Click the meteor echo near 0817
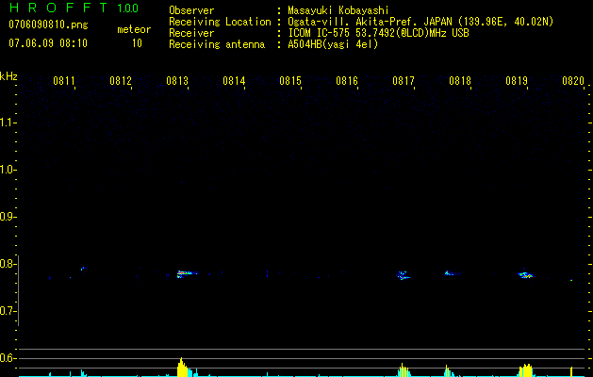Viewport: 593px width, 377px height. 404,275
